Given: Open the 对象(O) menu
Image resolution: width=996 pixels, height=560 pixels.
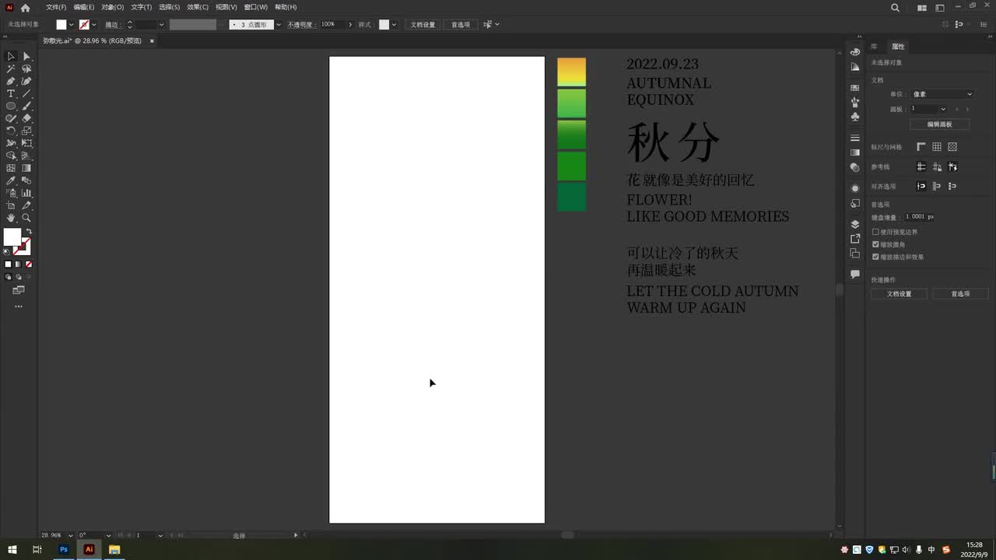Looking at the screenshot, I should 113,7.
